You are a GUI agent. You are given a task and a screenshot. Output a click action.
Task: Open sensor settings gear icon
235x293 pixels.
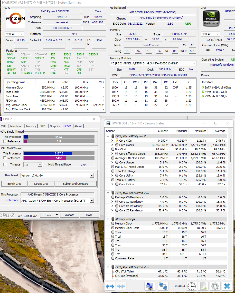click(215, 286)
